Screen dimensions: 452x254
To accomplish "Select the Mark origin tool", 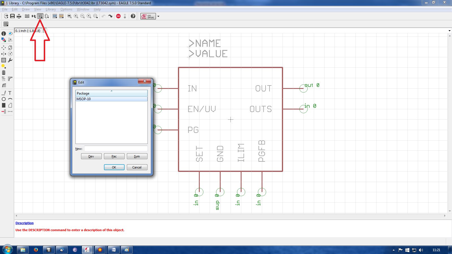I will [x=10, y=40].
